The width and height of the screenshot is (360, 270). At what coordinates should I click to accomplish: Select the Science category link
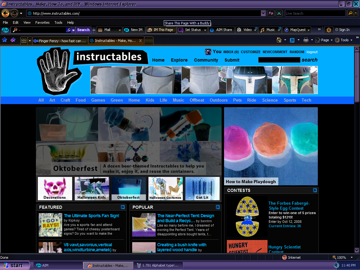[x=270, y=100]
